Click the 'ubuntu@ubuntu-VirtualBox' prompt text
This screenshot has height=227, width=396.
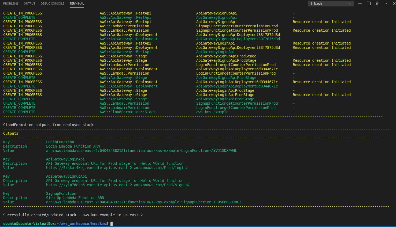29,224
